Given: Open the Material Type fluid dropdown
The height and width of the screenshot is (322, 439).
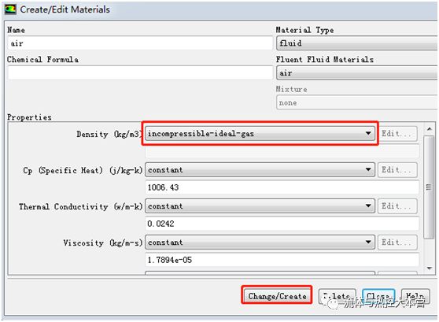Looking at the screenshot, I should 357,43.
